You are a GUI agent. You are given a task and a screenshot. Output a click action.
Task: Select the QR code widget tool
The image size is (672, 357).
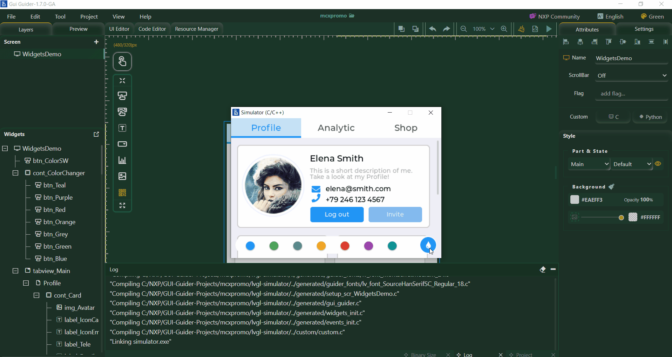122,192
